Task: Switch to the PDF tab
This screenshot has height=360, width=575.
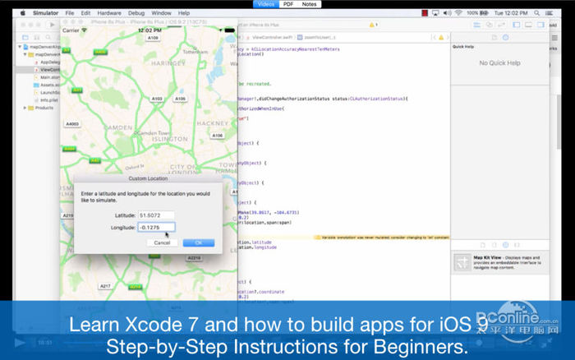Action: (x=288, y=4)
